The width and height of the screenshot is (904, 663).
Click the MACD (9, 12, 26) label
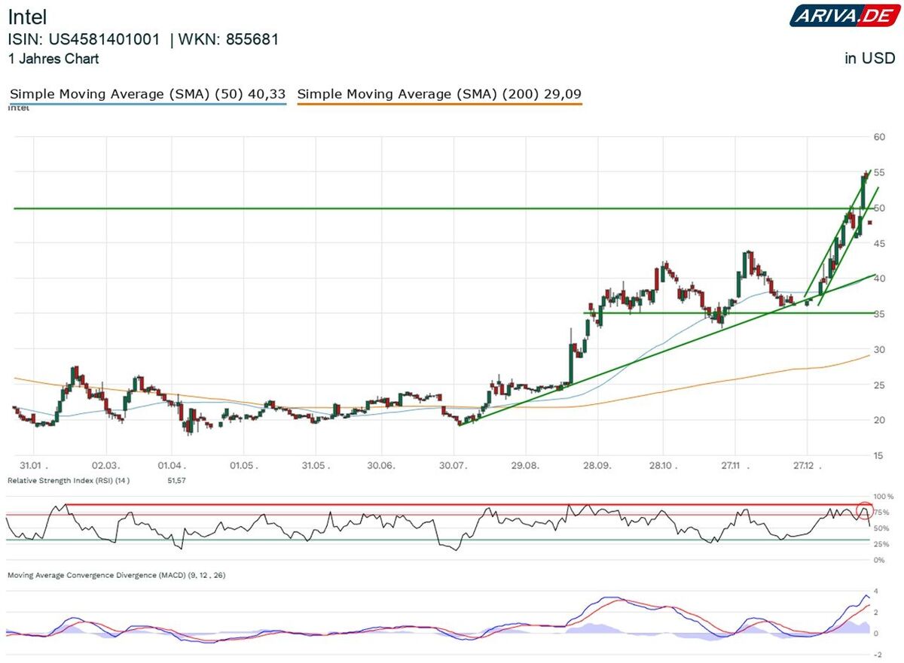coord(117,575)
